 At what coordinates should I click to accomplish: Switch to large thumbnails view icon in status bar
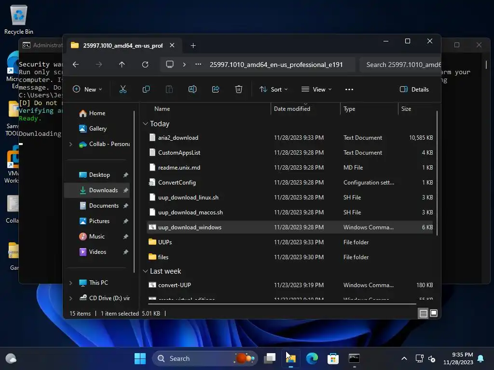pos(434,313)
